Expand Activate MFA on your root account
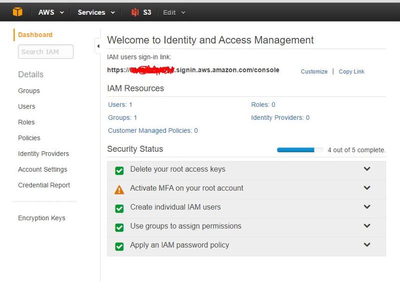 (367, 188)
